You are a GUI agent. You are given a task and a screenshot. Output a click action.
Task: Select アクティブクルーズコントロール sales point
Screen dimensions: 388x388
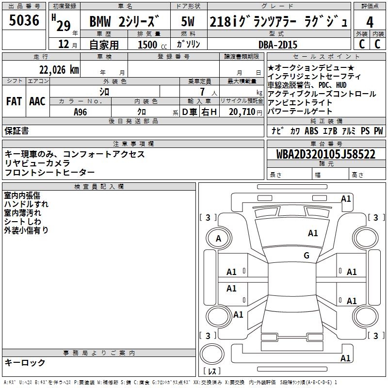coord(322,94)
